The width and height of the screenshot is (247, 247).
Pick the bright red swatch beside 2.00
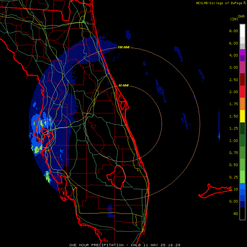(x=242, y=92)
